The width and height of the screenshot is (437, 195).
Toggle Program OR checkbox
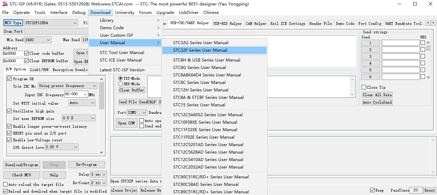pyautogui.click(x=10, y=79)
